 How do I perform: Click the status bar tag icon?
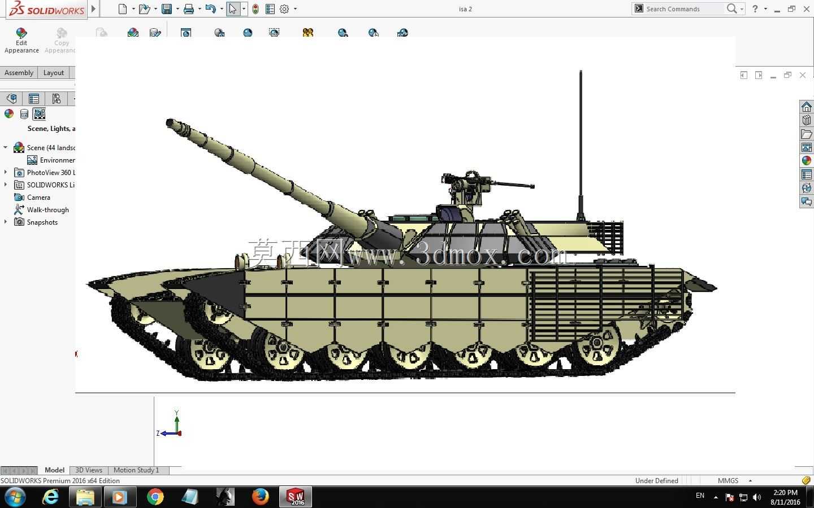click(806, 480)
